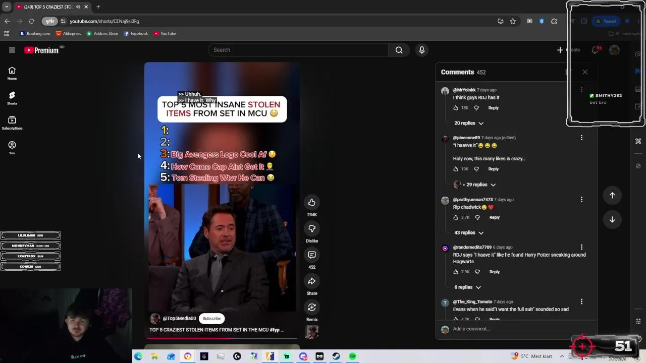Expand the 6 replies thread
This screenshot has width=646, height=363.
pyautogui.click(x=467, y=287)
